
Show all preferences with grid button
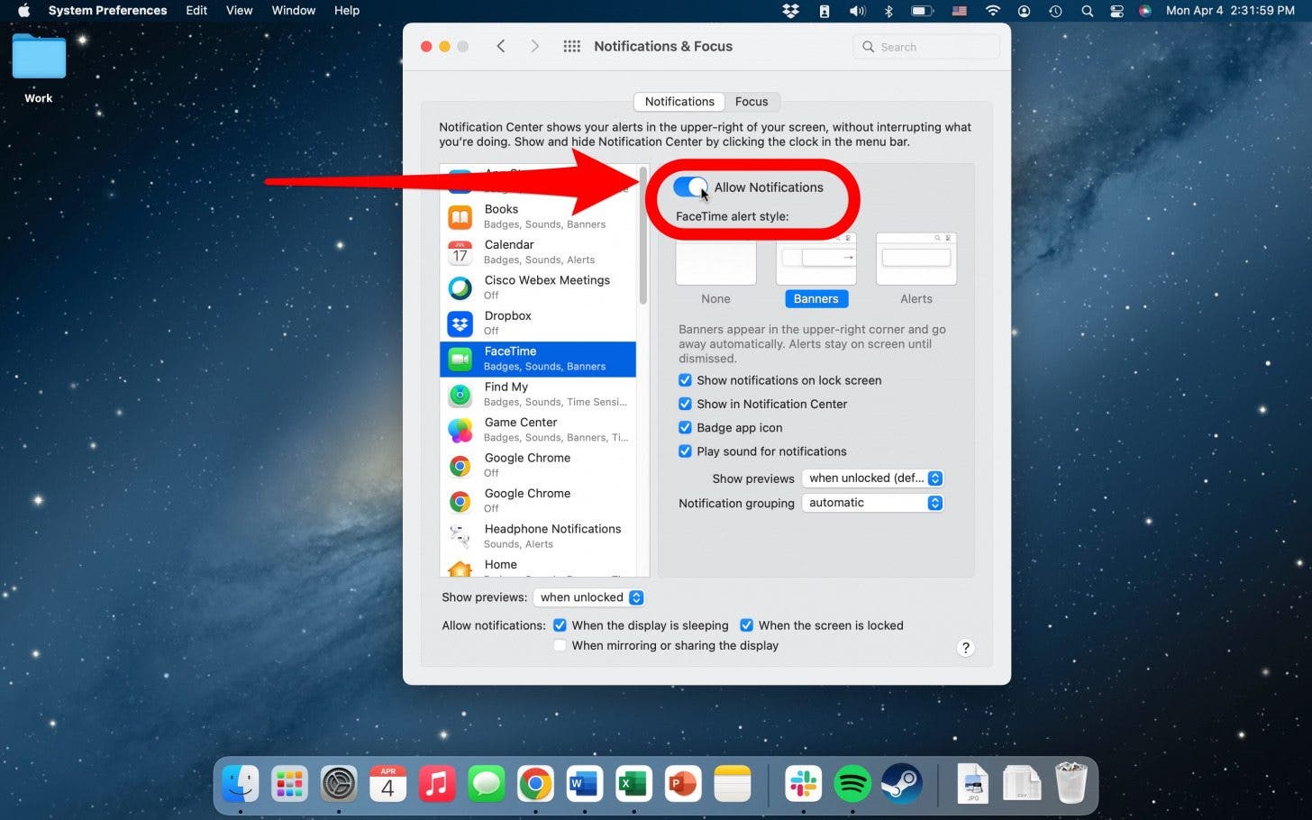pos(571,46)
